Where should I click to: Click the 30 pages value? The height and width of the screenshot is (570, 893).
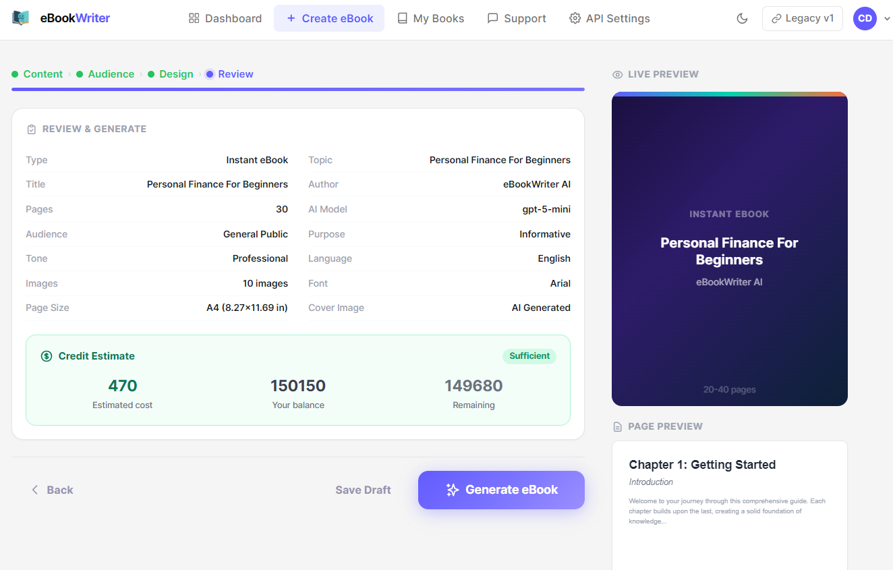(x=282, y=209)
